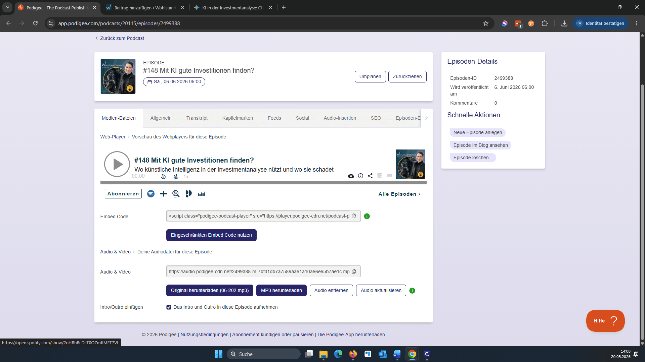Copy the embed code with the copy icon

coord(354,216)
